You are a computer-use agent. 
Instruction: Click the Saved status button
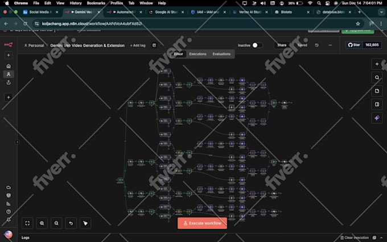(302, 45)
